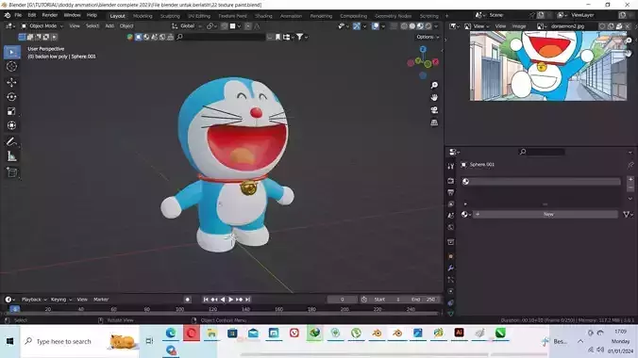The height and width of the screenshot is (358, 638).
Task: Open the Playback dropdown in timeline
Action: [x=34, y=300]
